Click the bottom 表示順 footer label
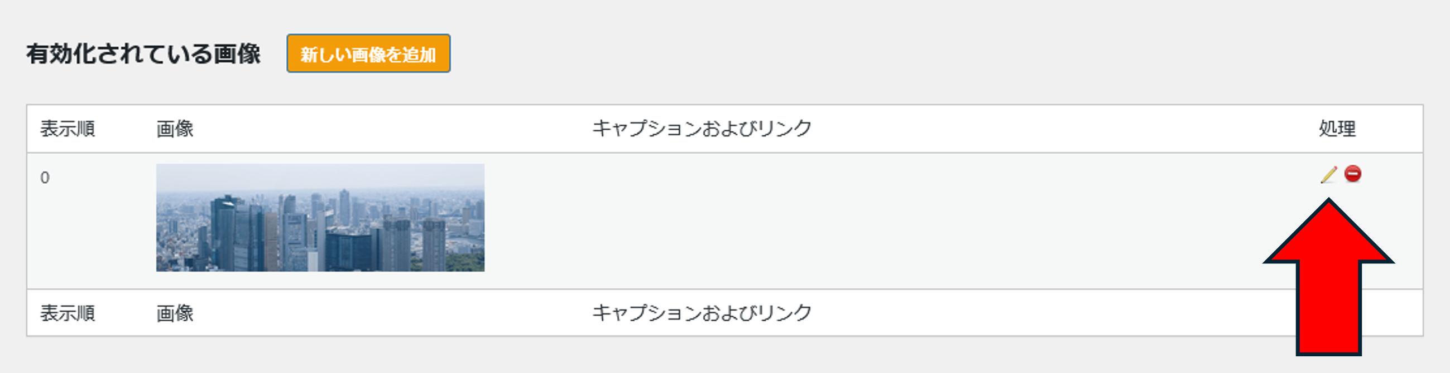 click(x=68, y=313)
